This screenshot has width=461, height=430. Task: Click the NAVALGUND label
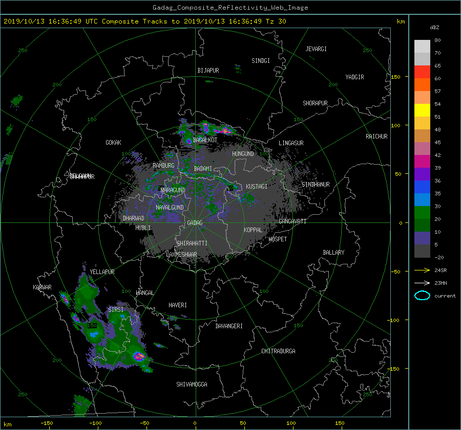click(170, 208)
